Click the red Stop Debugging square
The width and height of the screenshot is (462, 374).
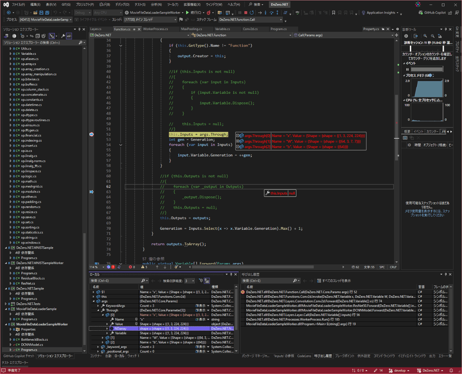point(246,13)
